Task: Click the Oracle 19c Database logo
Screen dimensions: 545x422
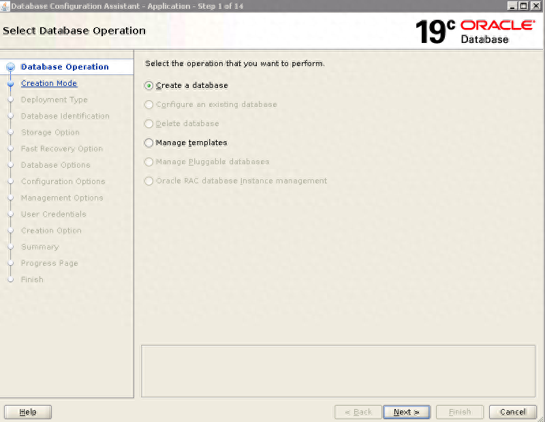Action: 475,31
